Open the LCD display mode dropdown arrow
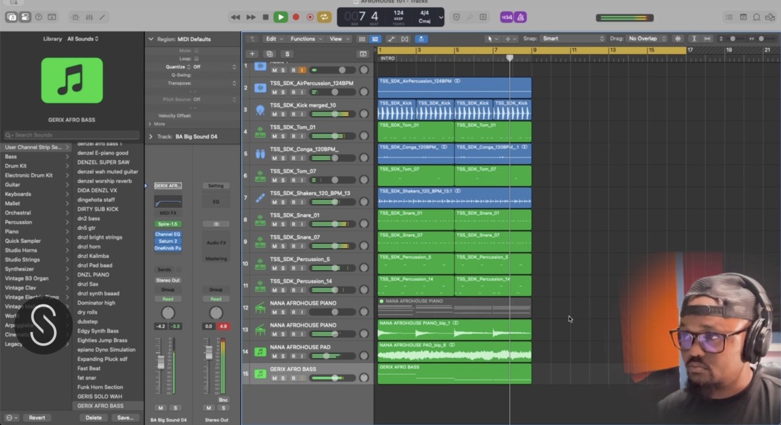Viewport: 781px width, 425px height. click(441, 18)
